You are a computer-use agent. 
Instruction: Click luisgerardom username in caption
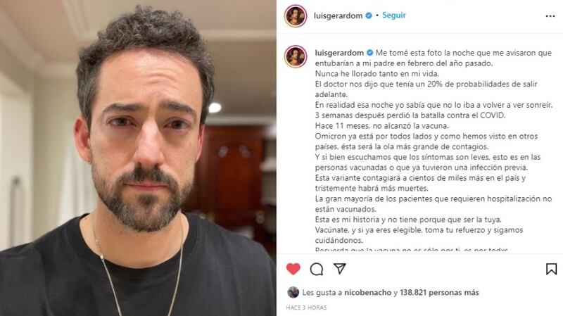click(x=339, y=53)
